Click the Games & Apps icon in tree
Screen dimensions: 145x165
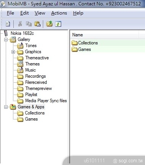(x=13, y=107)
